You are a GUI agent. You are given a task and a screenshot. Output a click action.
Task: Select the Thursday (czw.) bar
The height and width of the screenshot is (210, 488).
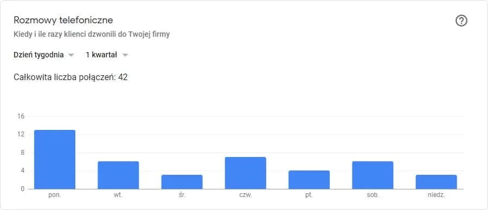point(246,173)
